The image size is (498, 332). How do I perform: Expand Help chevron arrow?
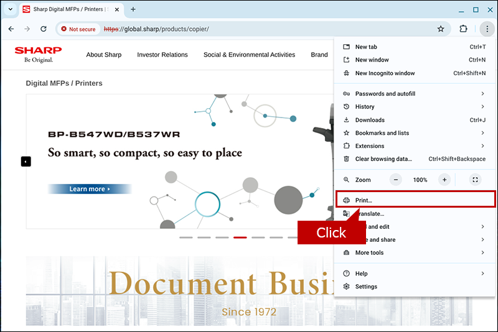(482, 274)
